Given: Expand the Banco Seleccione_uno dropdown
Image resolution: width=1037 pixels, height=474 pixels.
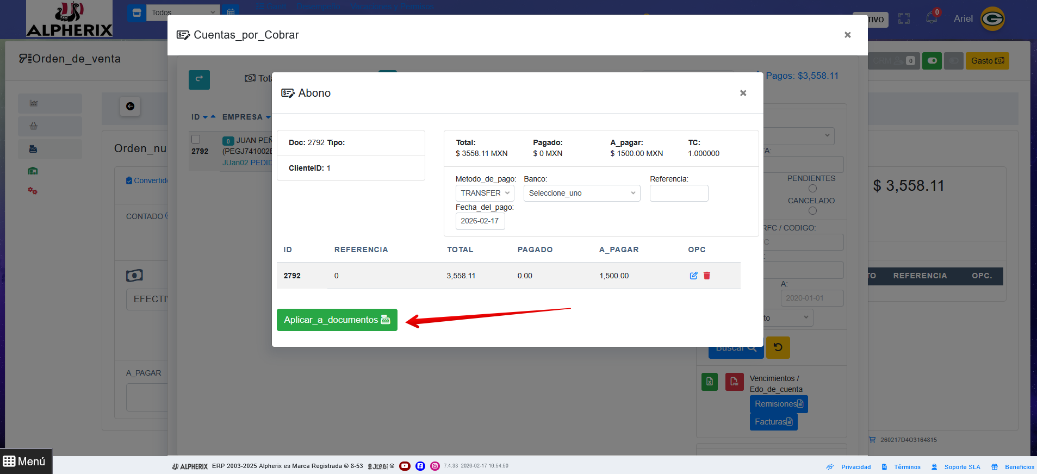Looking at the screenshot, I should point(581,193).
